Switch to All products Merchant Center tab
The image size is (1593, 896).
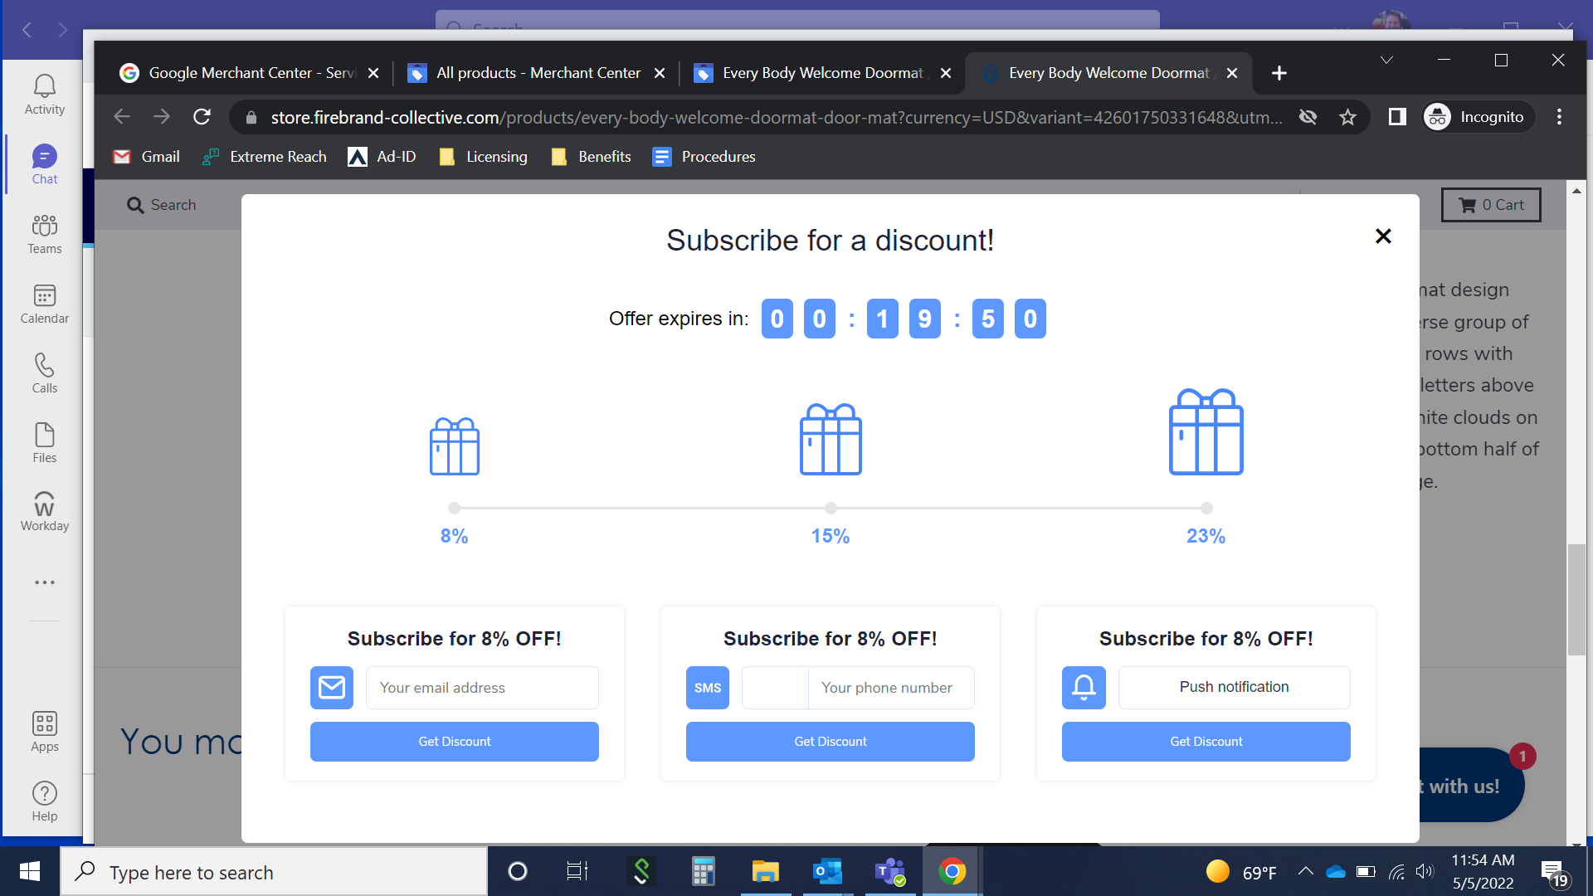[538, 73]
